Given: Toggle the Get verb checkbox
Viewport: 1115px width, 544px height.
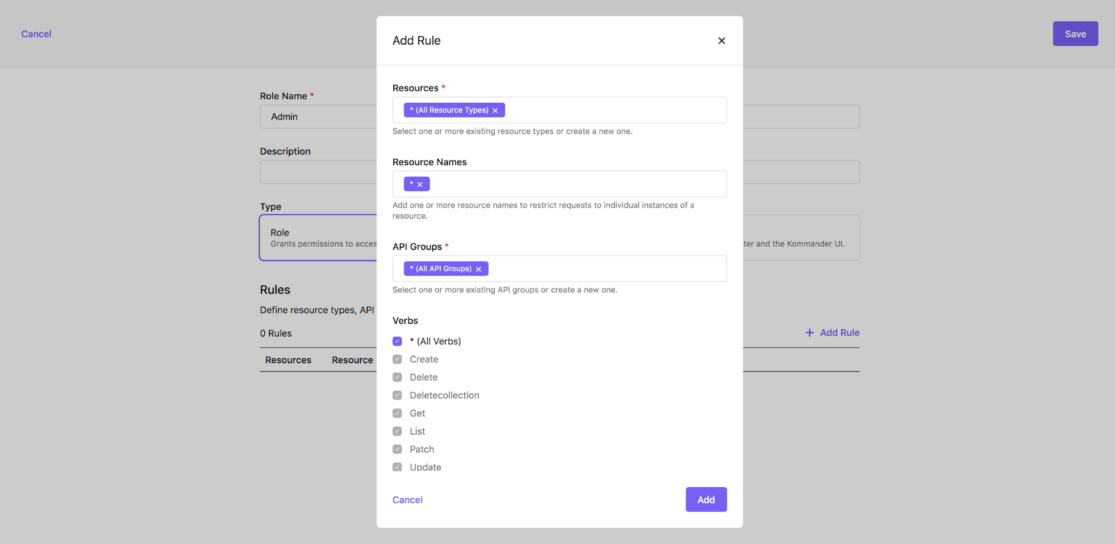Looking at the screenshot, I should point(397,413).
